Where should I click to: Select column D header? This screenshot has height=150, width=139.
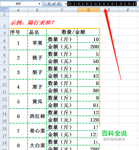point(89,10)
